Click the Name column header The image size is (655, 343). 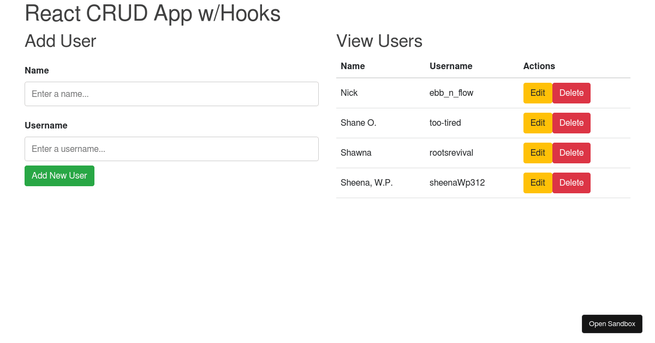(353, 66)
